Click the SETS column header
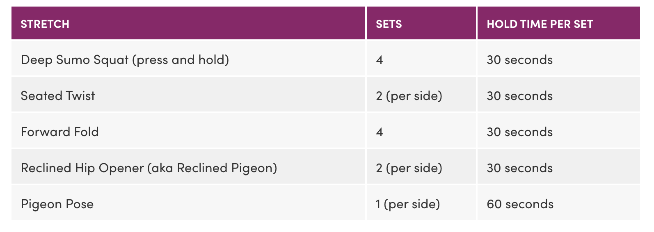Image resolution: width=654 pixels, height=232 pixels. click(x=389, y=24)
